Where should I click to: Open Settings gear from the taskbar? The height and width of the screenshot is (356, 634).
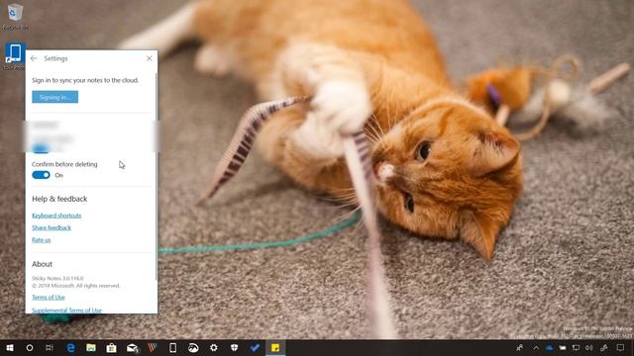[214, 347]
